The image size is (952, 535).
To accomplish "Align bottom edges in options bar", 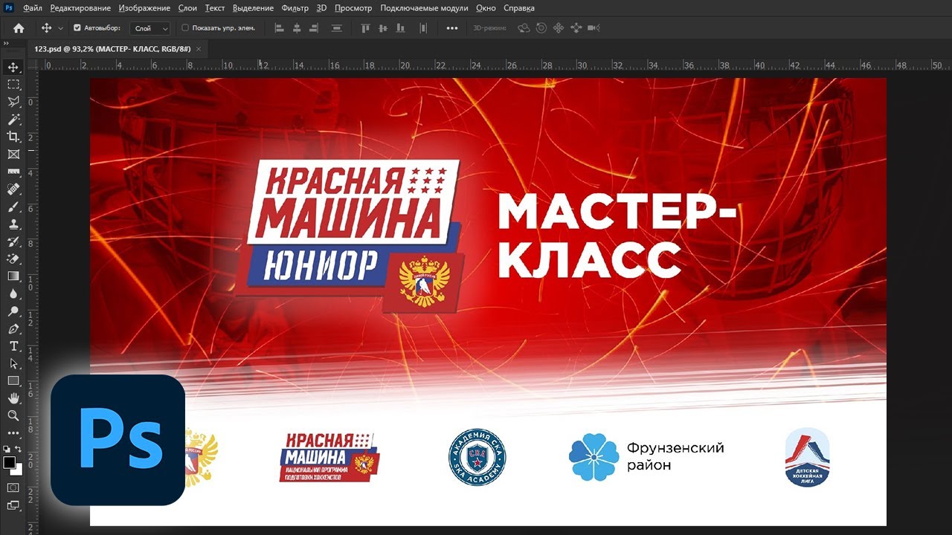I will [x=402, y=28].
